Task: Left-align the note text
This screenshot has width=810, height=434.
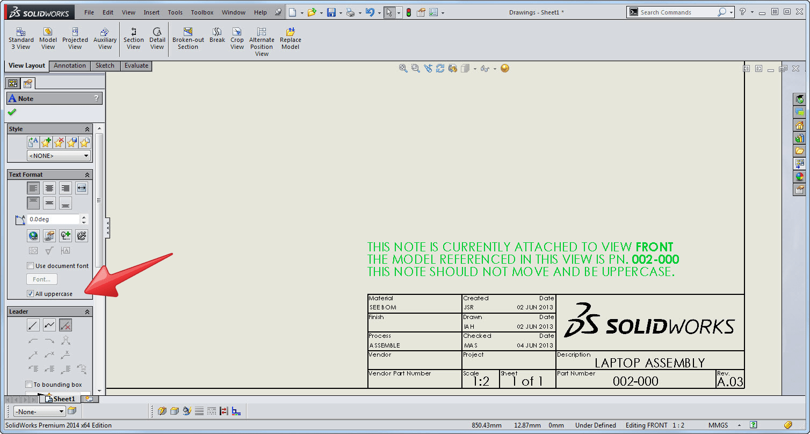Action: coord(33,188)
